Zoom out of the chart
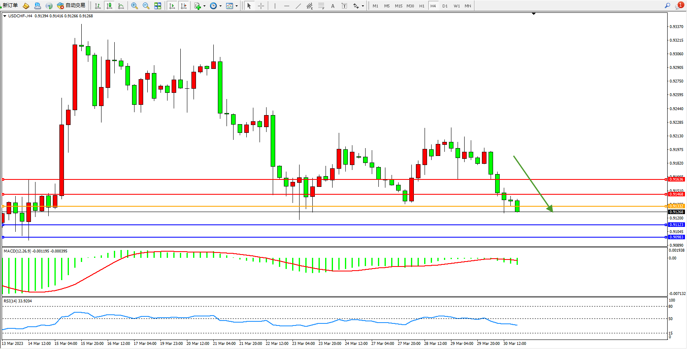The width and height of the screenshot is (687, 349). click(146, 6)
